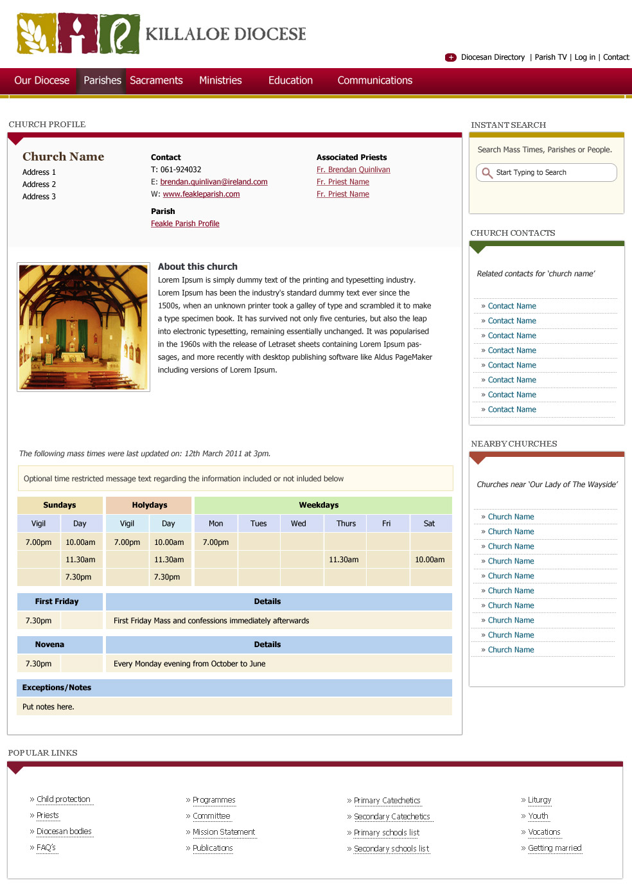Image resolution: width=632 pixels, height=890 pixels.
Task: Type in the Start Typing to Search field
Action: (x=552, y=173)
